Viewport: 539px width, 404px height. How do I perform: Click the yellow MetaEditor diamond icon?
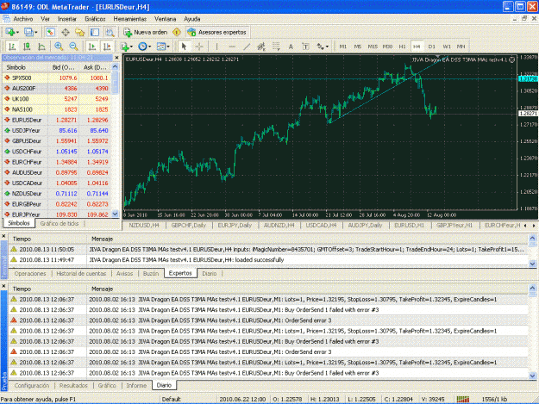point(177,32)
